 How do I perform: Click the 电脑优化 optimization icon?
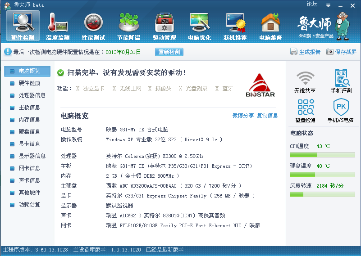click(x=200, y=26)
